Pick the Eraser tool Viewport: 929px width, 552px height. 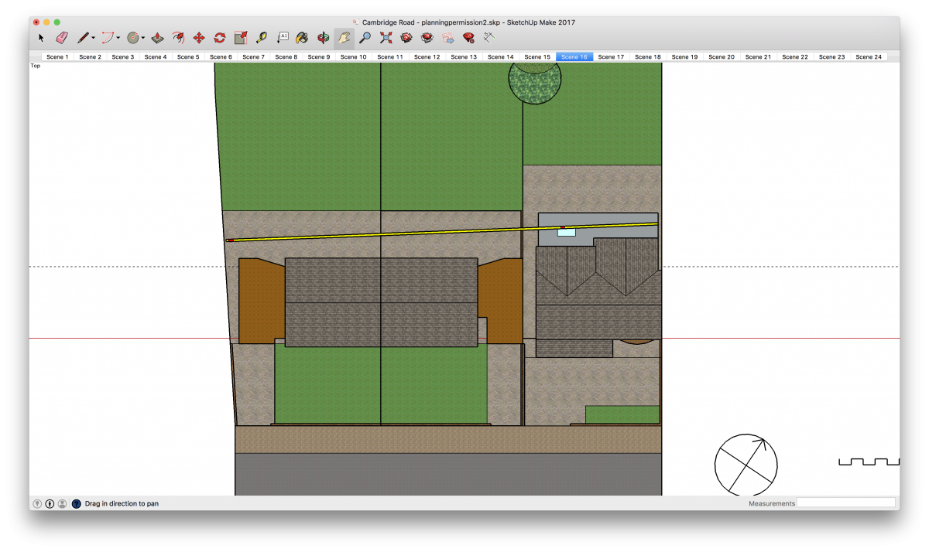point(62,37)
